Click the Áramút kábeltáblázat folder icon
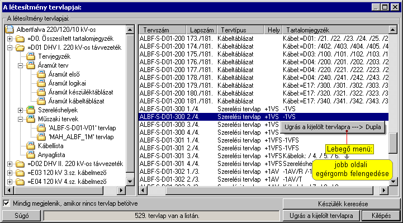This screenshot has height=223, width=403. click(41, 101)
